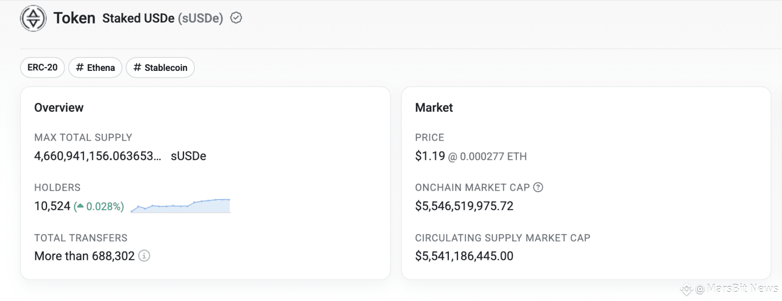
Task: Click the hash symbol in Ethena tag
Action: [80, 68]
